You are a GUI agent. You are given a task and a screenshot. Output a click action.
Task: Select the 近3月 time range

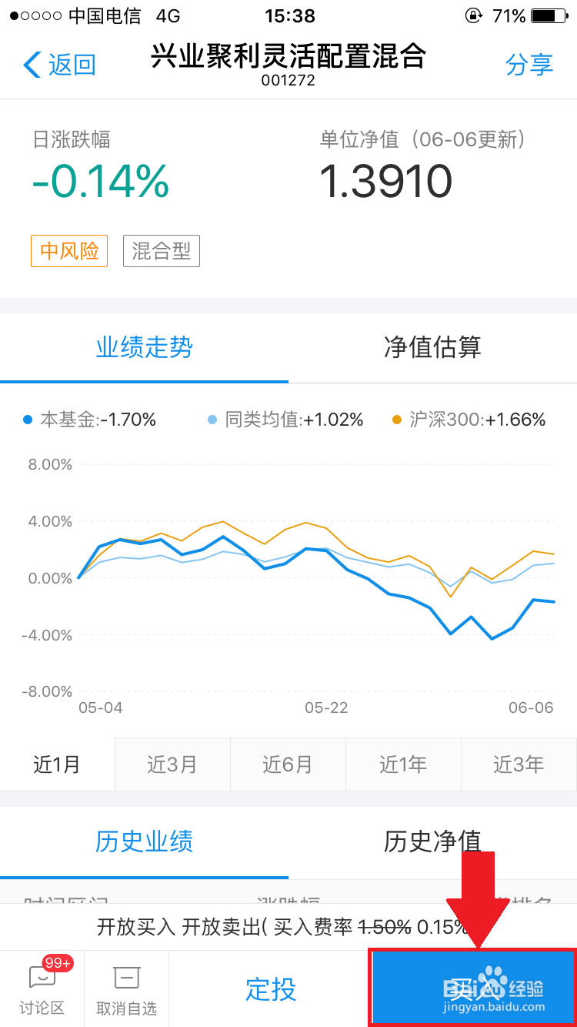pos(172,764)
